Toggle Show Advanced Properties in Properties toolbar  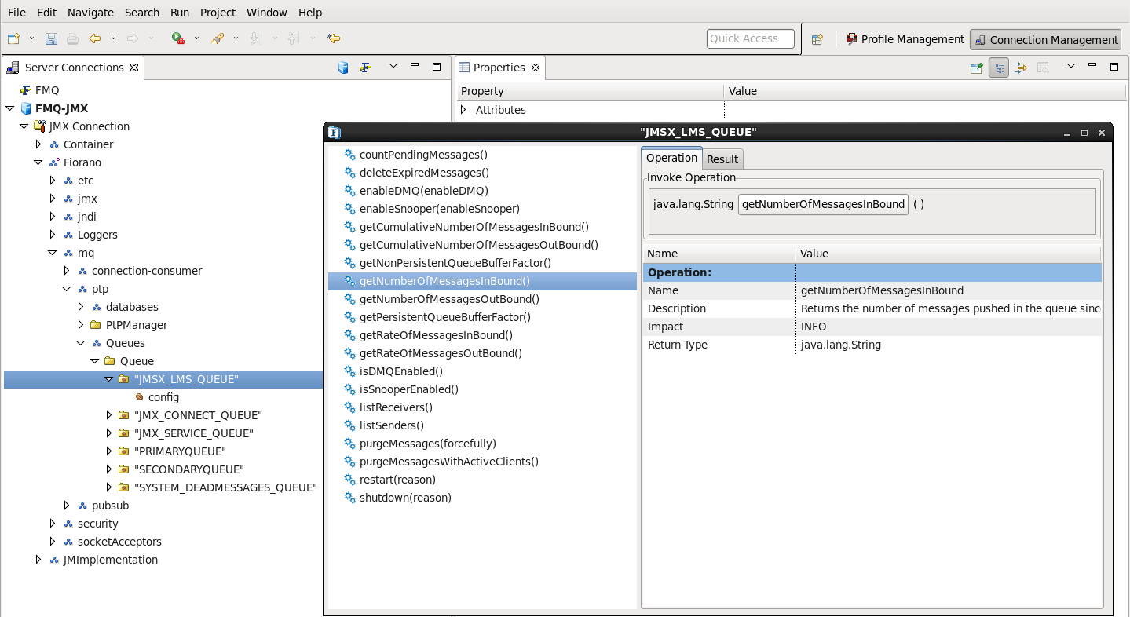tap(1021, 68)
